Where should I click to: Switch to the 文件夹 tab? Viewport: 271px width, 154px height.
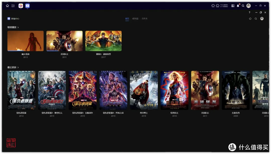pos(145,19)
